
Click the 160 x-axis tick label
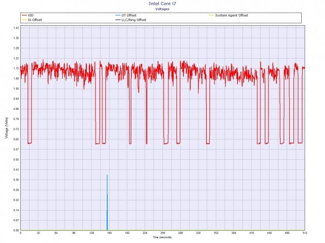tap(110, 233)
